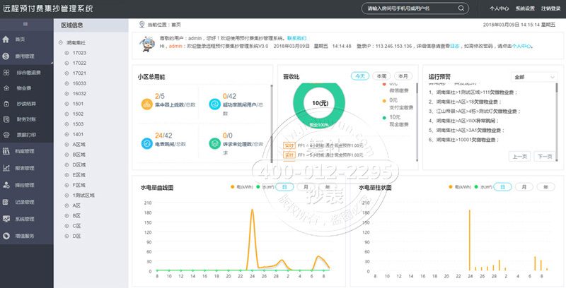
Task: Click the 费用管理 coin icon in sidebar
Action: click(x=6, y=55)
